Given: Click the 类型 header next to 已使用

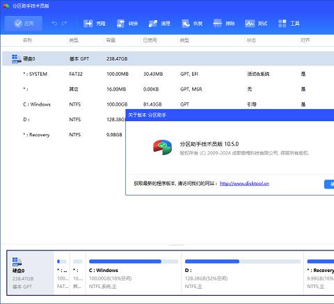Looking at the screenshot, I should (184, 40).
